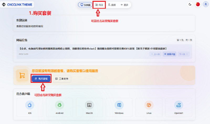This screenshot has width=210, height=124.
Task: Open the user account avatar menu
Action: pos(206,4)
